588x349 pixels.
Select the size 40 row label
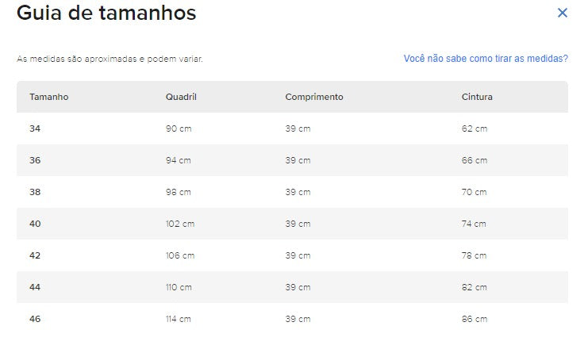click(35, 224)
